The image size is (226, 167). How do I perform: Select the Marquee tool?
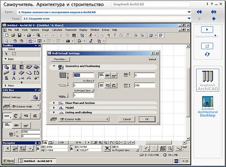14,54
